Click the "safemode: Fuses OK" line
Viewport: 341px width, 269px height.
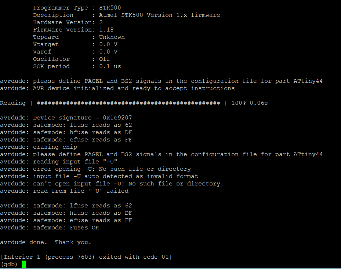[x=50, y=228]
